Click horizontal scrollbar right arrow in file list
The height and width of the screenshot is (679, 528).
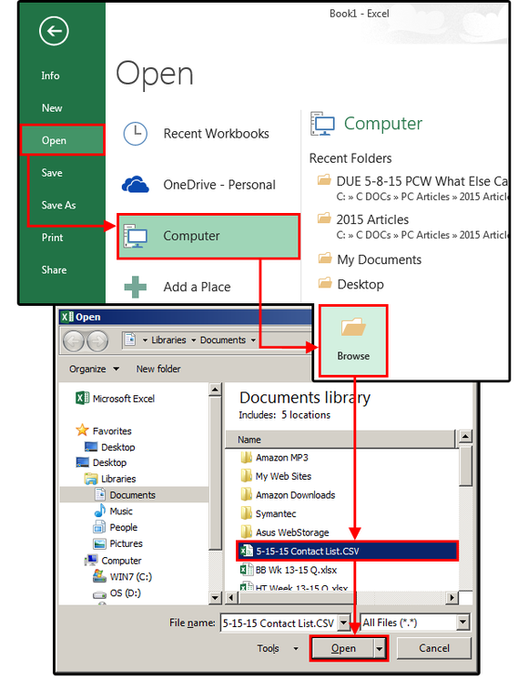coord(452,598)
